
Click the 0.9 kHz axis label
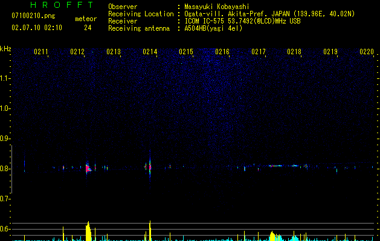(x=5, y=139)
